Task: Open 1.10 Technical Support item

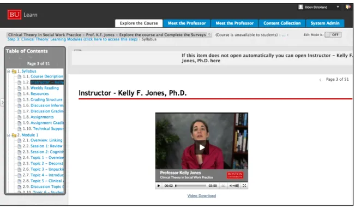Action: (48, 129)
